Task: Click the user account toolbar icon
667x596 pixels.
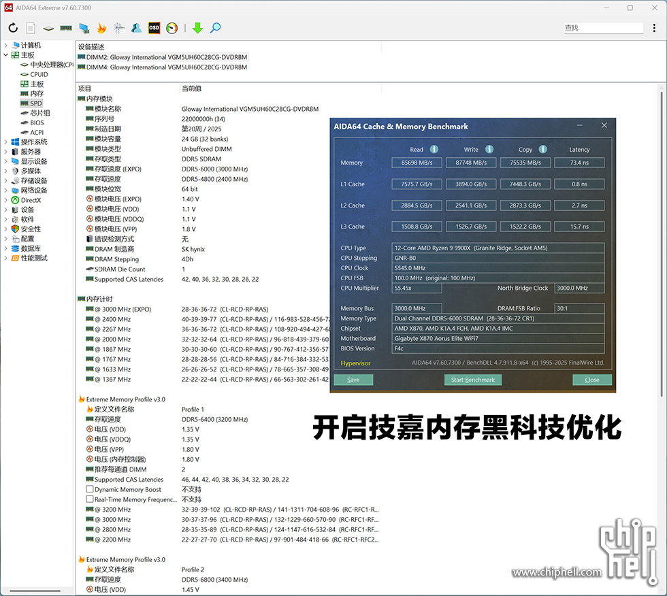Action: pyautogui.click(x=137, y=28)
